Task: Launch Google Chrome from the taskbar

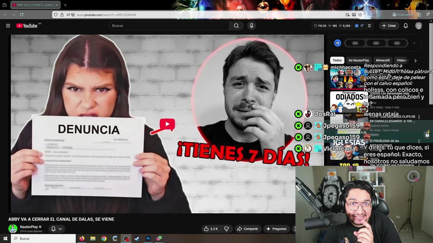Action: 104,239
